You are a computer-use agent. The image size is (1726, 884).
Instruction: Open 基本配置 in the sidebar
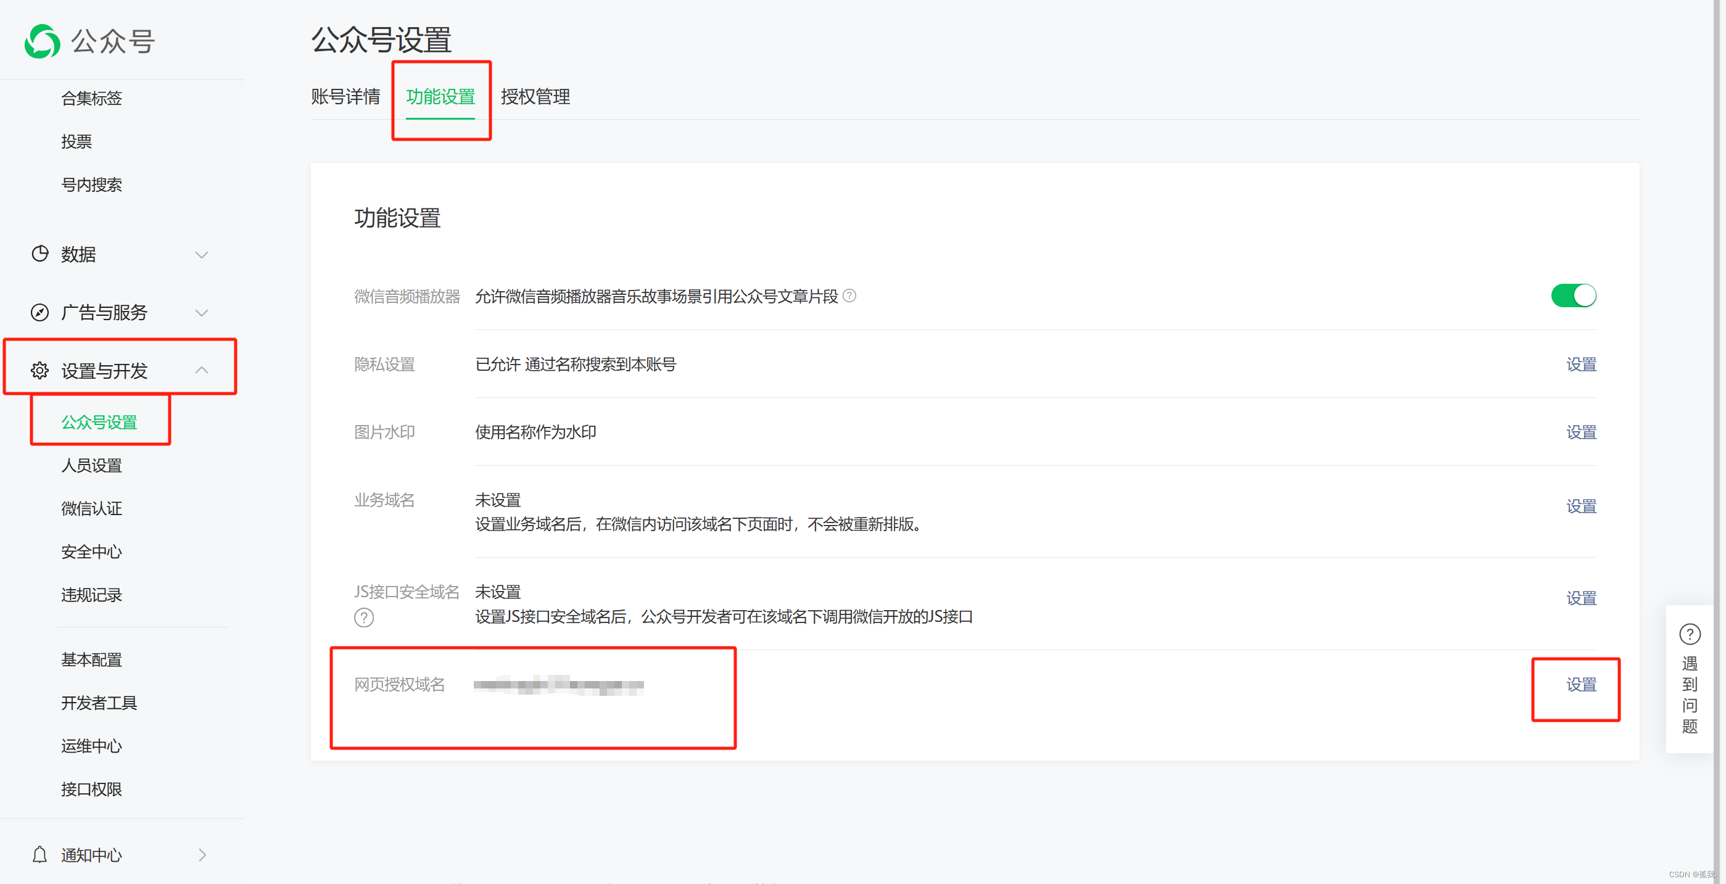(92, 660)
